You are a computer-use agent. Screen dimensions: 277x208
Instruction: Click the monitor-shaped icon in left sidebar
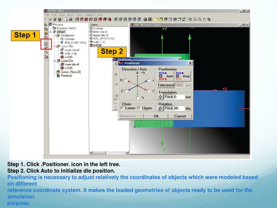pos(46,33)
